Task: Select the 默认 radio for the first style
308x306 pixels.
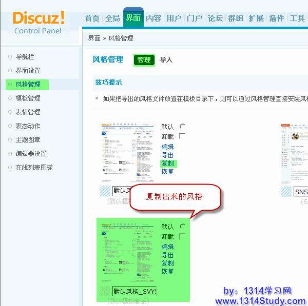Action: (x=182, y=127)
